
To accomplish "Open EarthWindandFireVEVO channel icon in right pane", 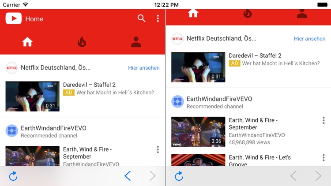I will click(x=177, y=102).
